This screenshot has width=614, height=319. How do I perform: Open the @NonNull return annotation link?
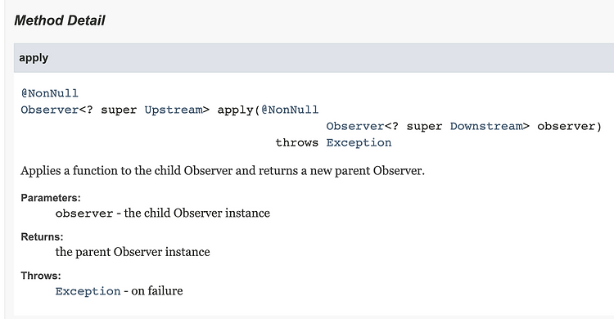(50, 93)
